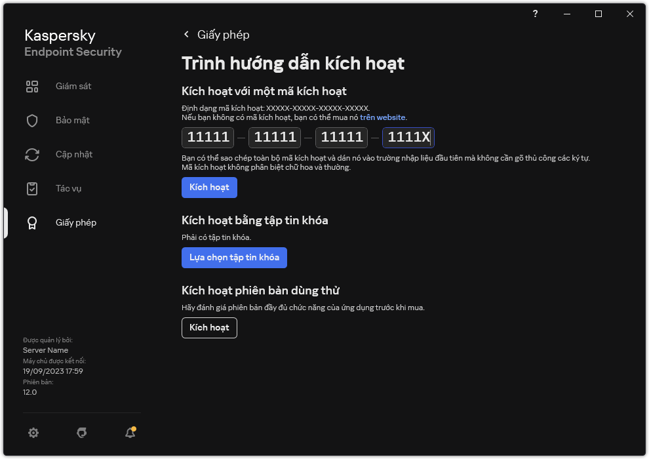
Task: Click the Kích hoạt button under activation code
Action: click(209, 188)
